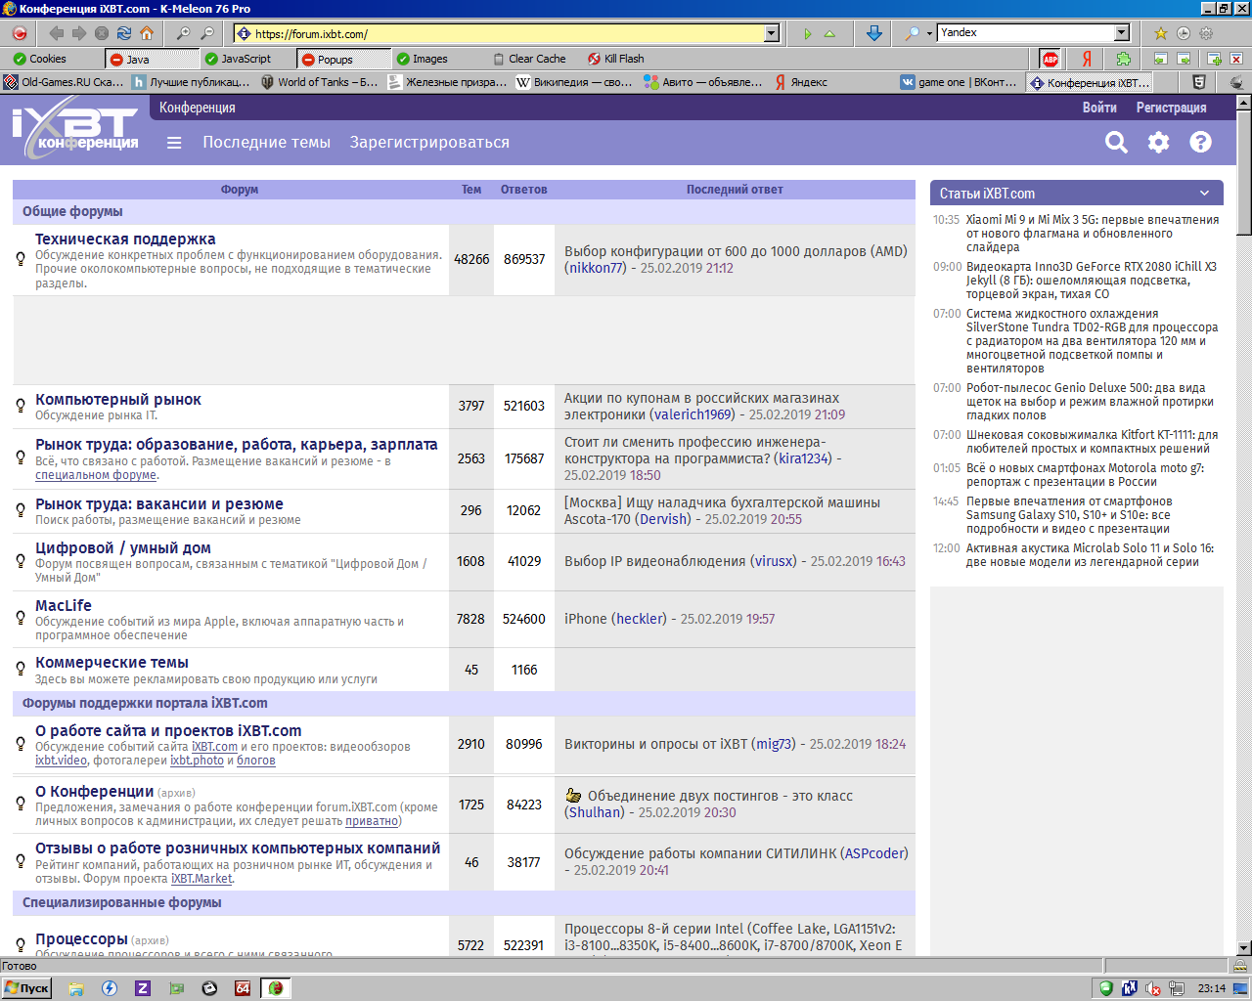Click Зарегистрироваться in forum menu
The width and height of the screenshot is (1252, 1001).
tap(429, 143)
